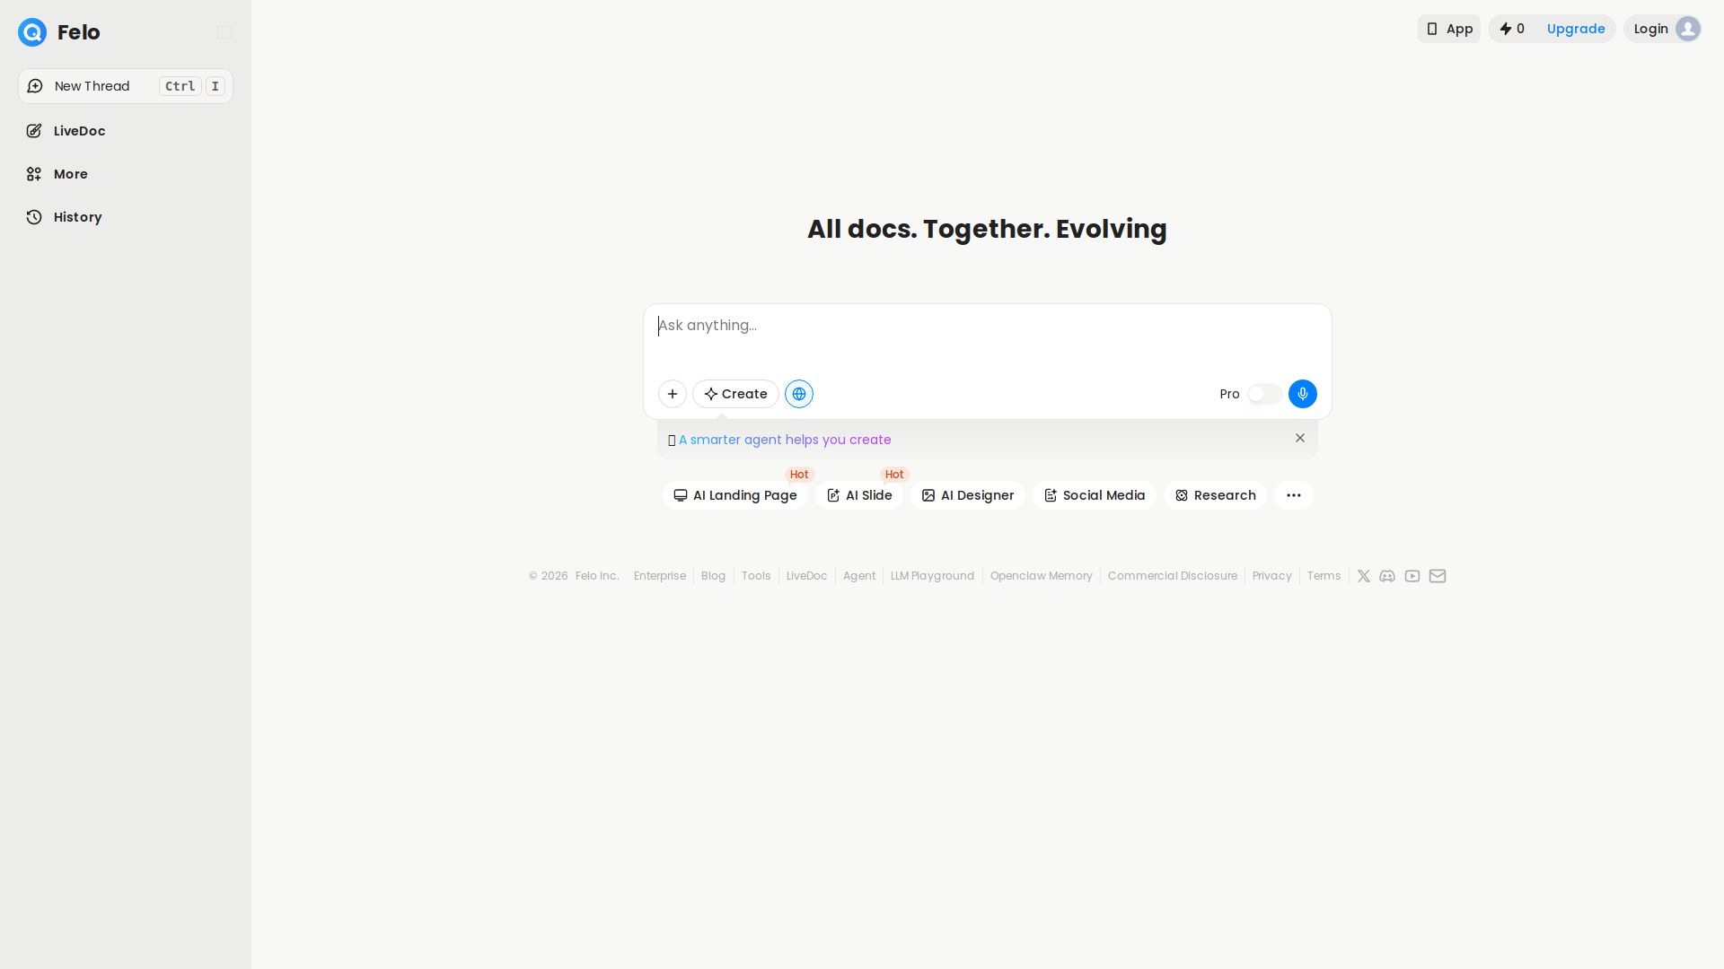
Task: Open the Enterprise footer link
Action: click(660, 576)
